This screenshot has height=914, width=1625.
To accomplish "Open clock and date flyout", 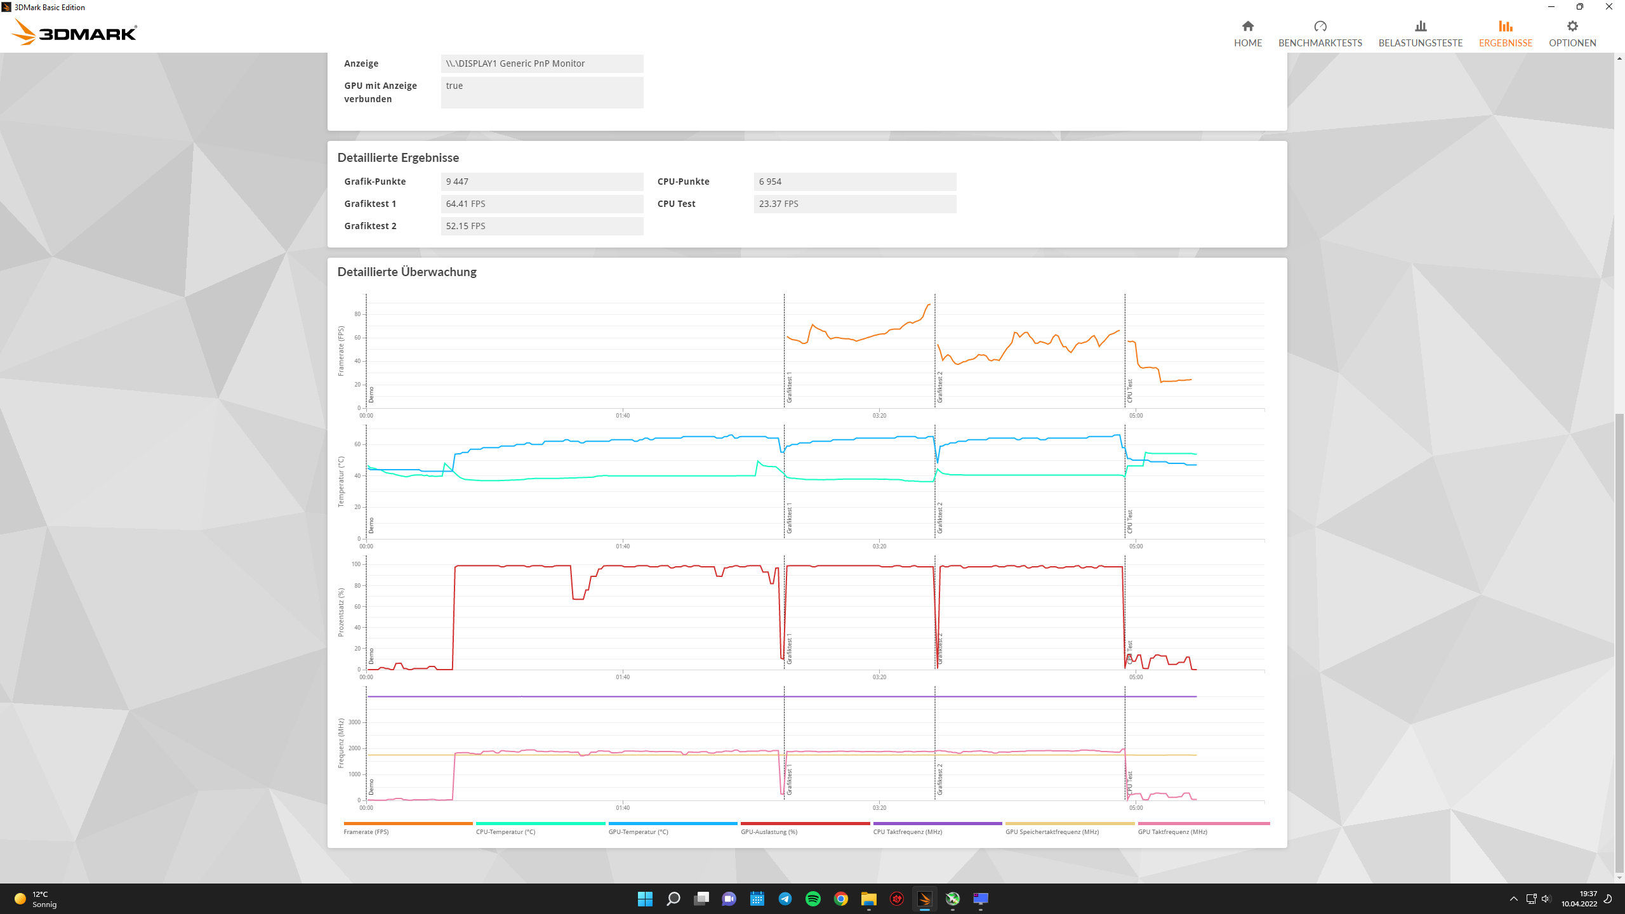I will [1579, 898].
